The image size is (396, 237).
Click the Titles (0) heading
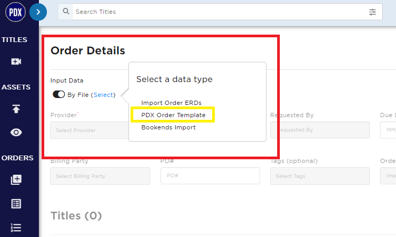[x=76, y=216]
